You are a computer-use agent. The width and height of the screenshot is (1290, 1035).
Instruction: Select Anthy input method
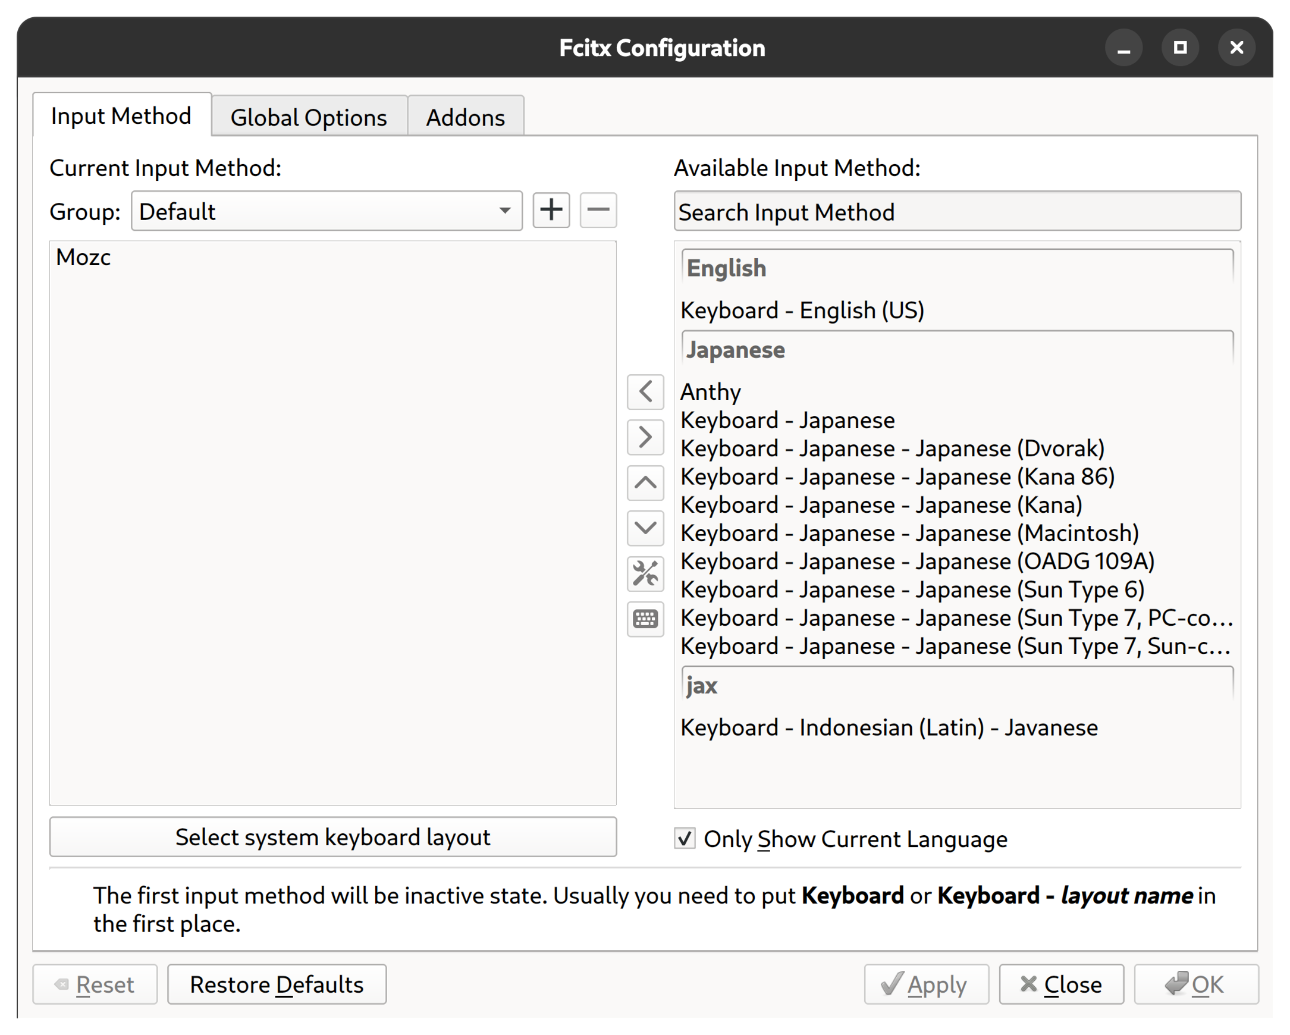pos(957,392)
